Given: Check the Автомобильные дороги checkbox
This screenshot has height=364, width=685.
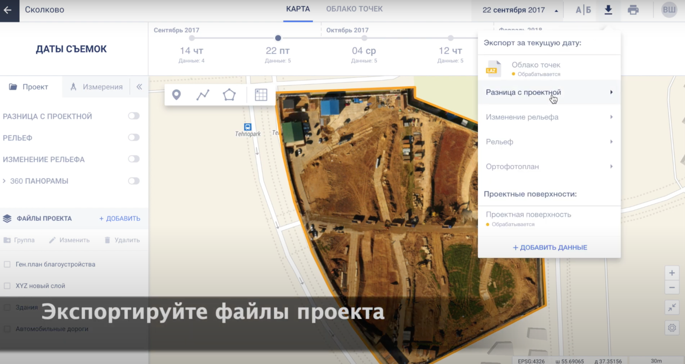Looking at the screenshot, I should point(7,329).
